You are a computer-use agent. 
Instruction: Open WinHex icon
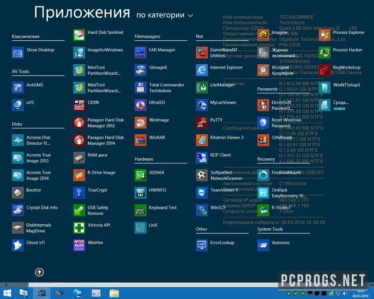[79, 245]
